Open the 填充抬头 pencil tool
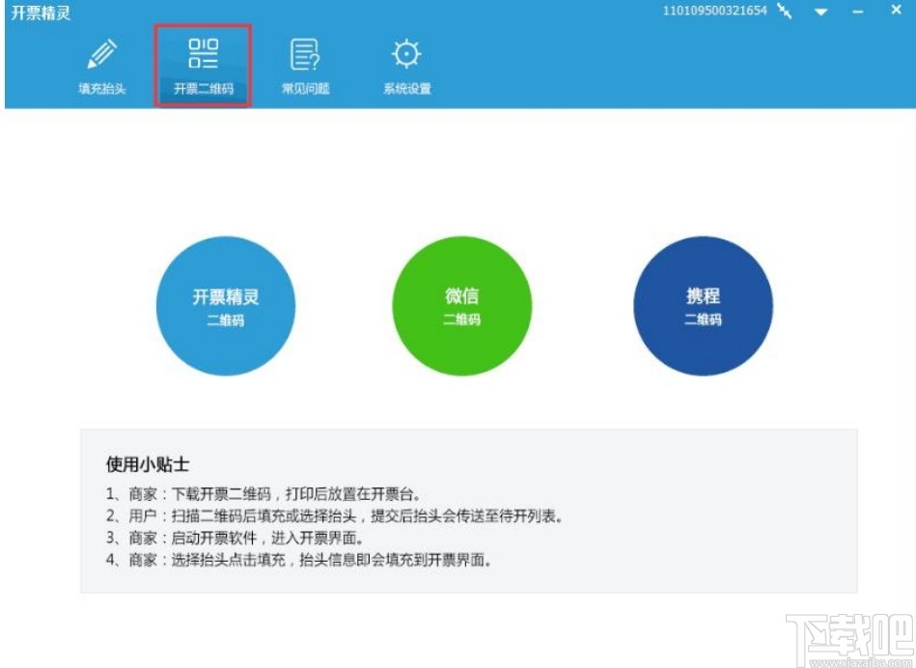Viewport: 916px width, 668px height. coord(102,66)
